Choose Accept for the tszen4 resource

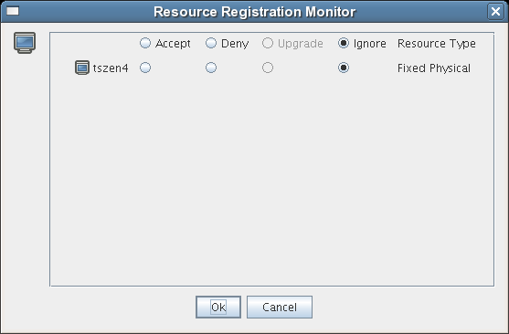(x=145, y=68)
